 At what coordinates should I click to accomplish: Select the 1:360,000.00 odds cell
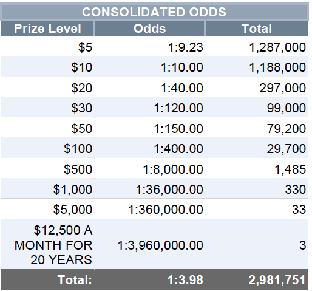click(x=149, y=209)
